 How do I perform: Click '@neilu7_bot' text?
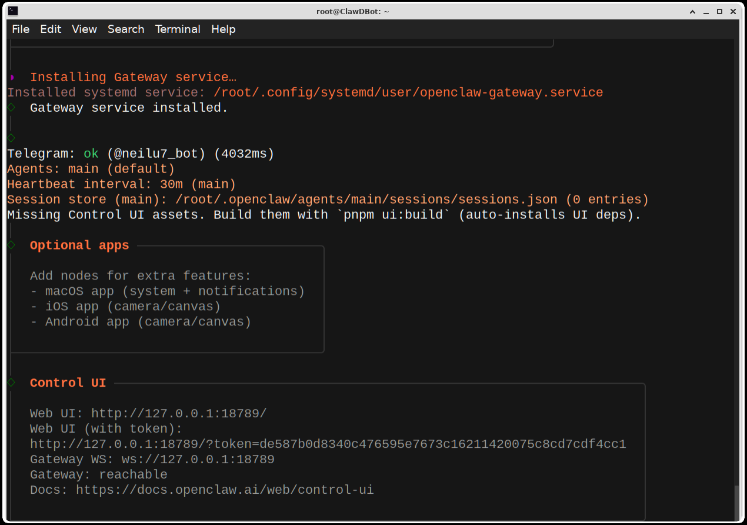tap(156, 154)
